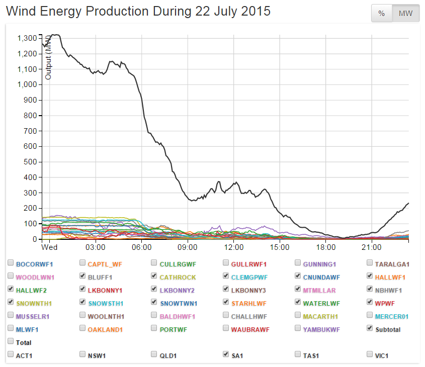425x367 pixels.
Task: Uncheck the SA1 region checkbox
Action: (226, 354)
